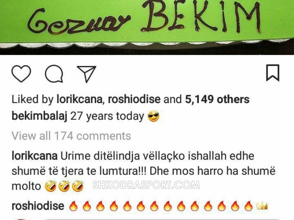Click the "BEKIM" lettering on the cake photo
The image size is (294, 220).
pos(201,16)
